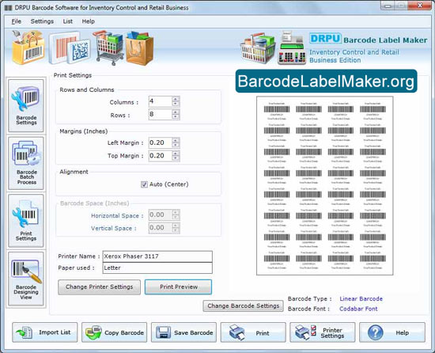Click the Horizontal Space disabled field
The image size is (435, 353).
pos(161,214)
